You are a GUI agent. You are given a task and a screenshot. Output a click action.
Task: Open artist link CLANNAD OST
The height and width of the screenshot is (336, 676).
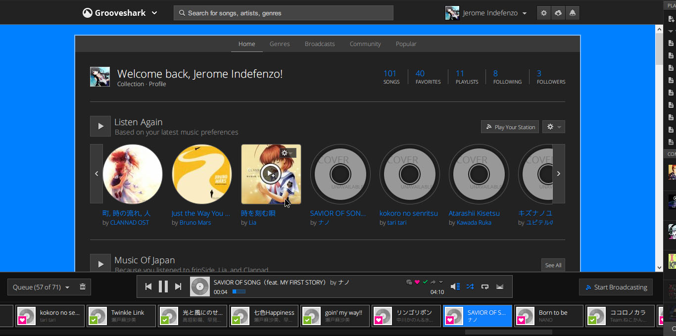[130, 223]
